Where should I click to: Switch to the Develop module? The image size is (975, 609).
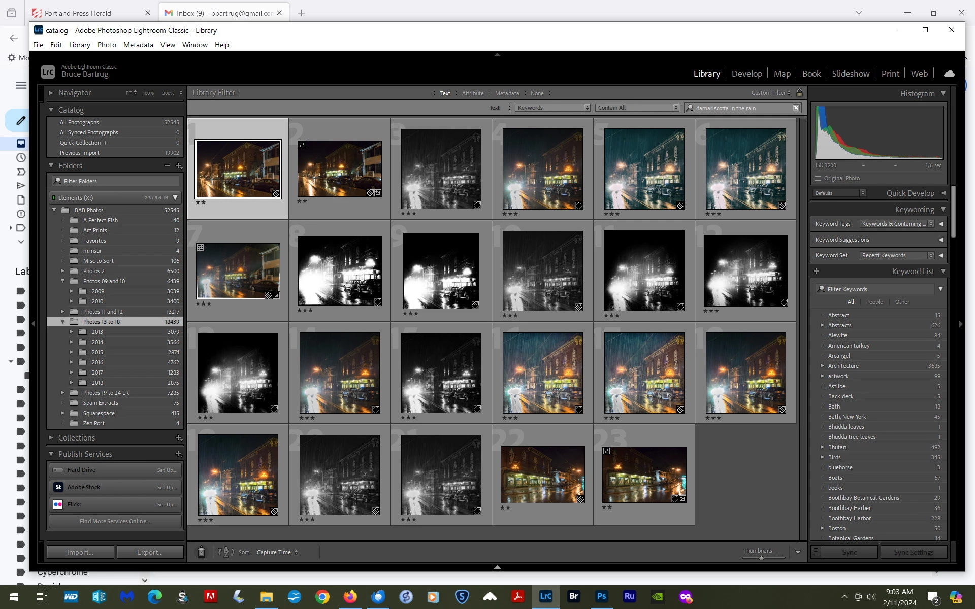[x=746, y=74]
